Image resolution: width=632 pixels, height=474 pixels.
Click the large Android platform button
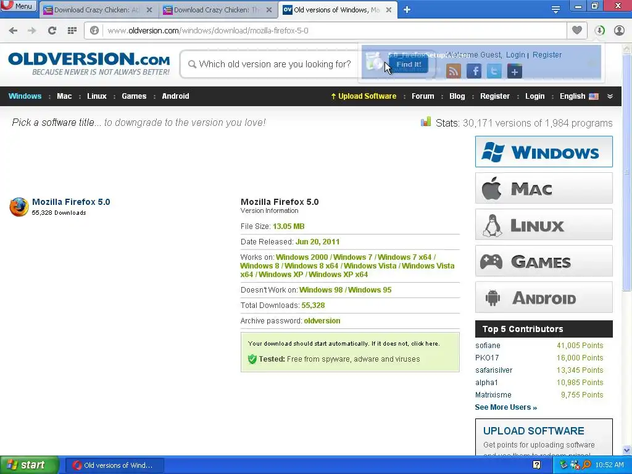point(544,297)
